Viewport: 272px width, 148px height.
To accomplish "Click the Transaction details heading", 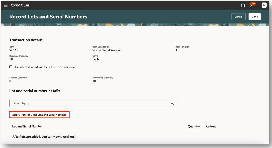I will [x=26, y=40].
